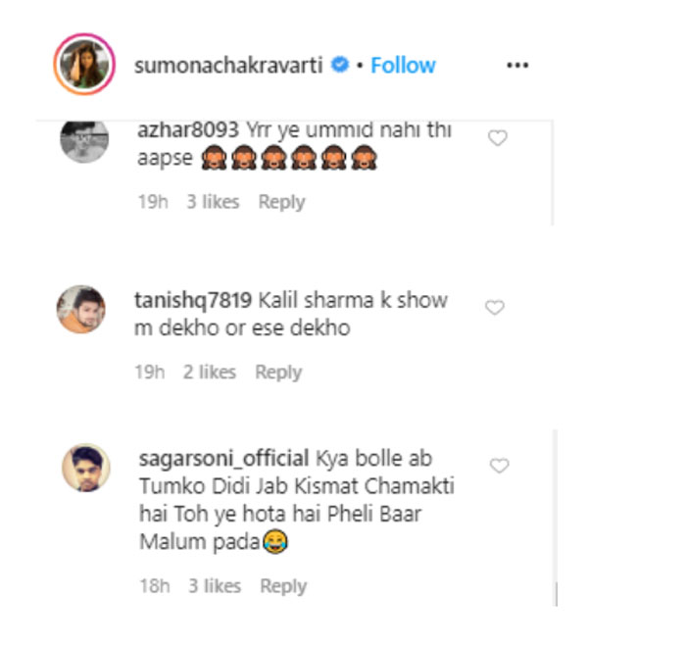
Task: Open sagarsoni_official's profile avatar
Action: [x=86, y=467]
